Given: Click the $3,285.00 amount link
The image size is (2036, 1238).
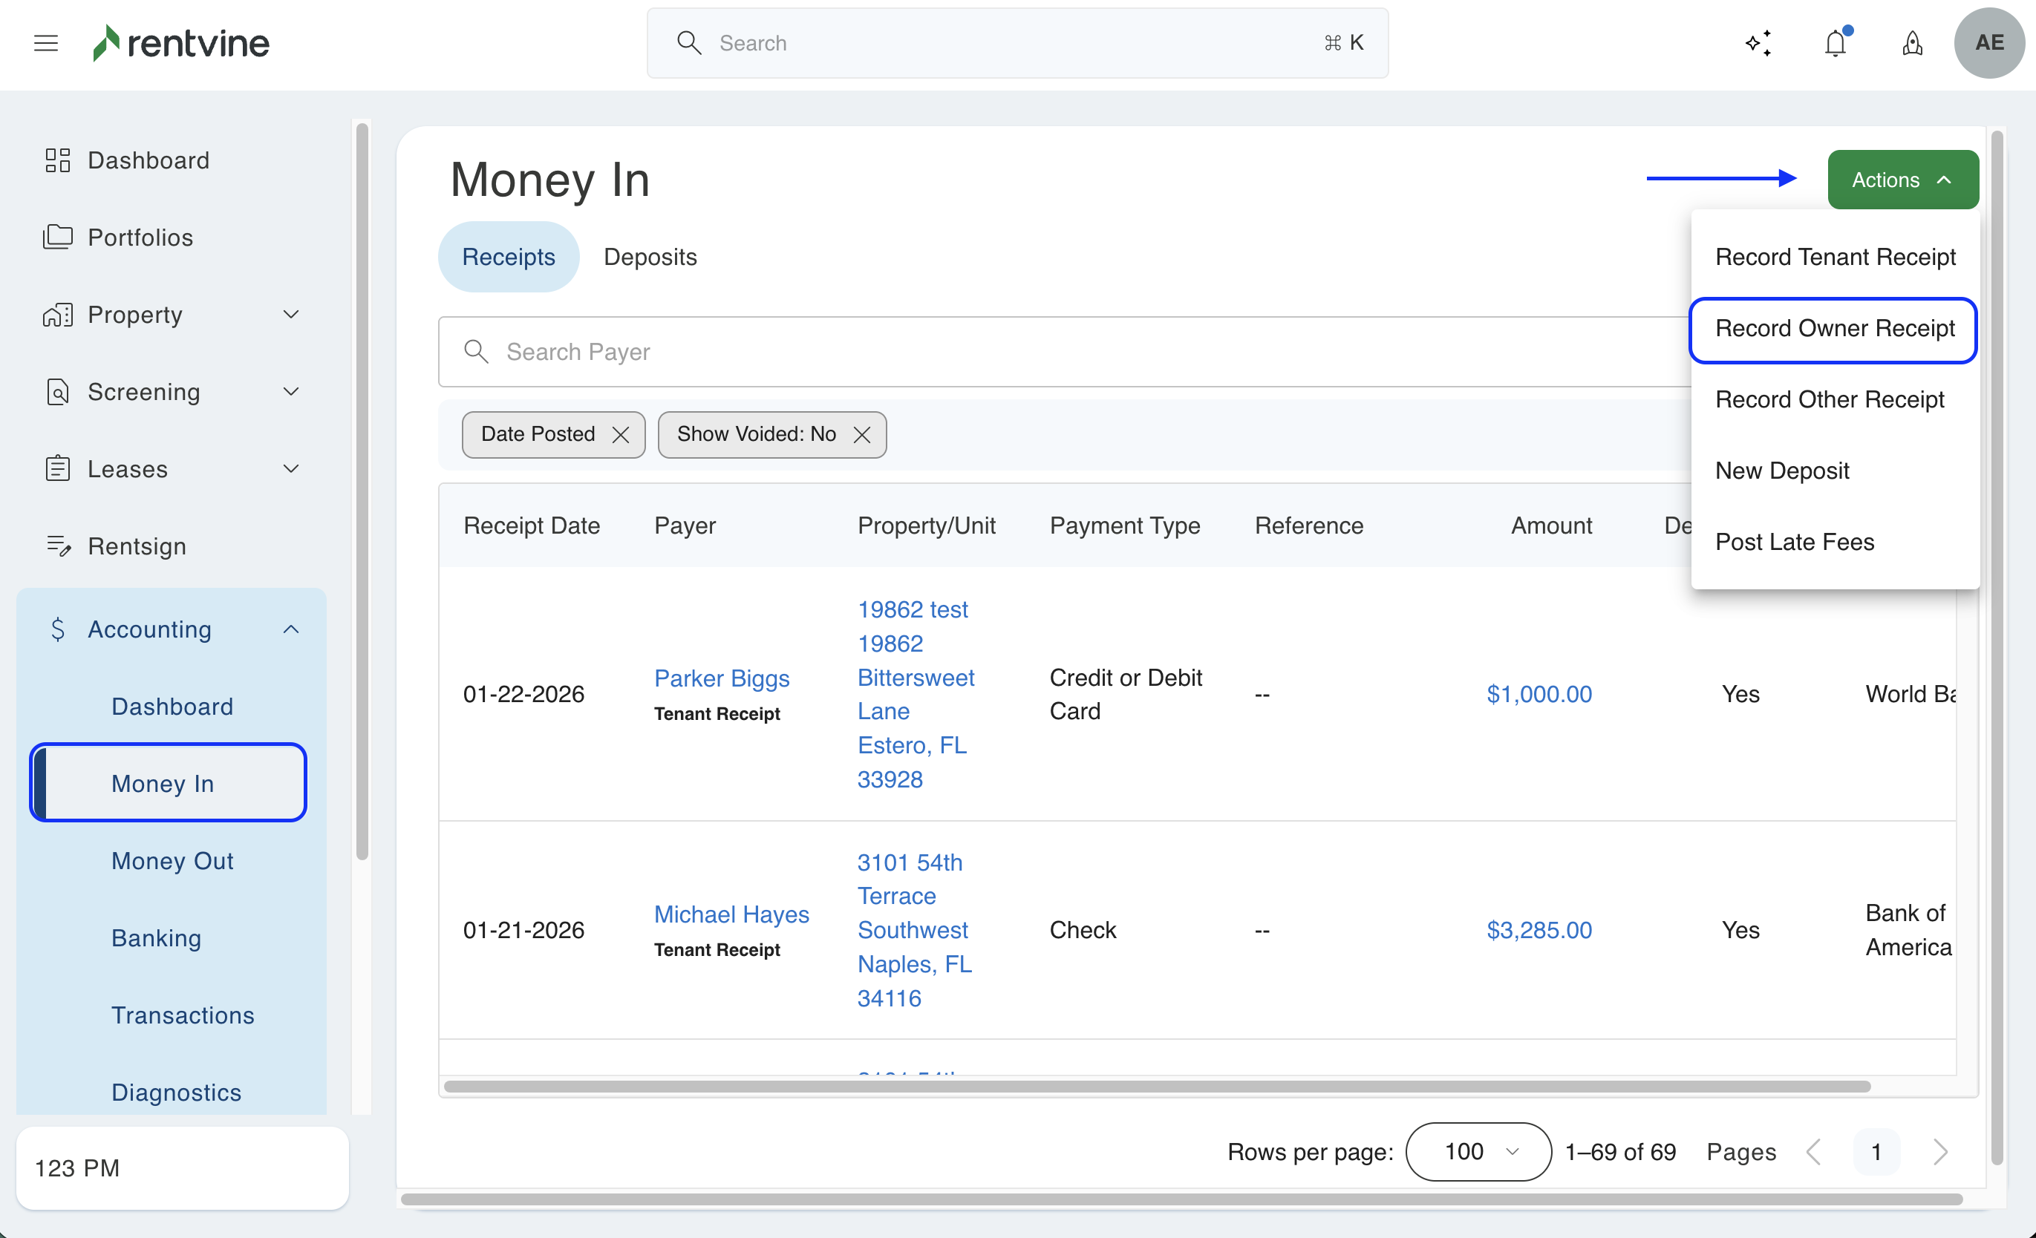Looking at the screenshot, I should 1539,930.
